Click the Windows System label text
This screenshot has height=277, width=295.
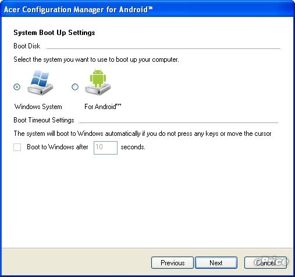[38, 107]
